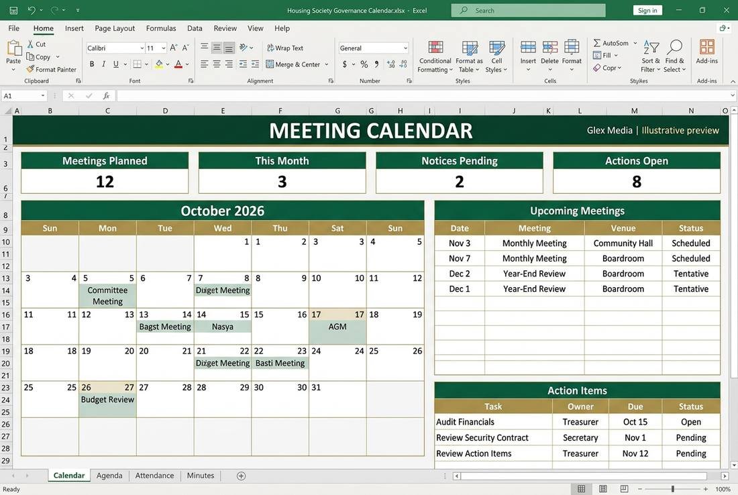The width and height of the screenshot is (738, 495).
Task: Click the Insert cells icon
Action: pyautogui.click(x=528, y=48)
